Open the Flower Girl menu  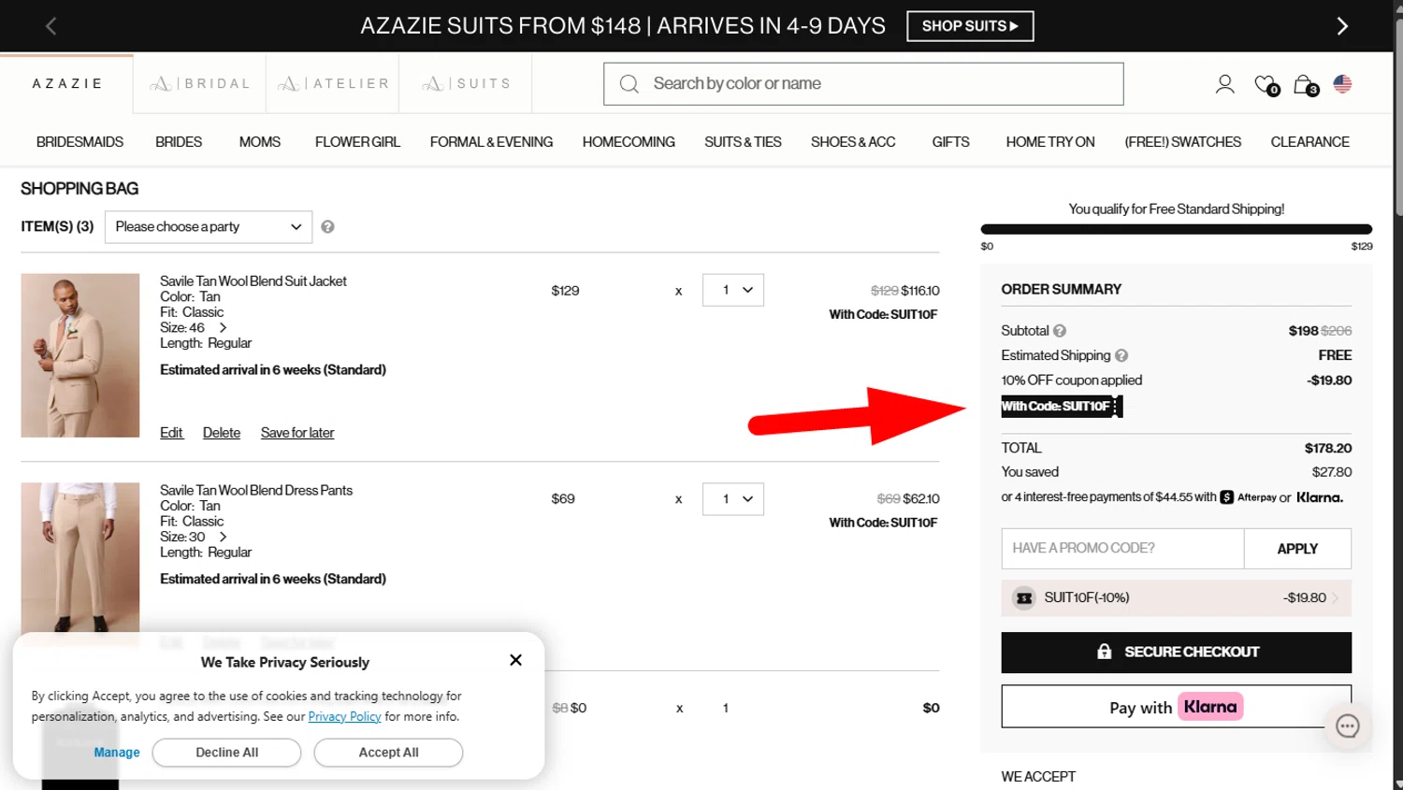357,142
